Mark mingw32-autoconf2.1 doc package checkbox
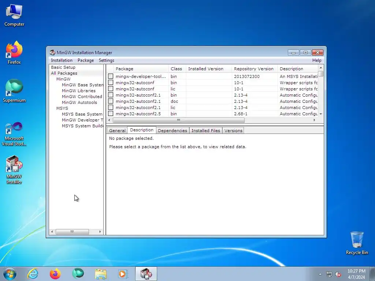This screenshot has height=281, width=375. 111,101
